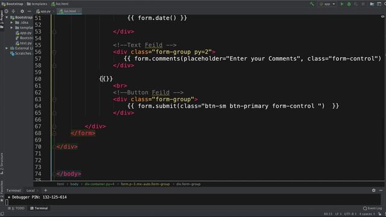The width and height of the screenshot is (386, 217).
Task: Click the Build project hammer icon
Action: click(312, 4)
